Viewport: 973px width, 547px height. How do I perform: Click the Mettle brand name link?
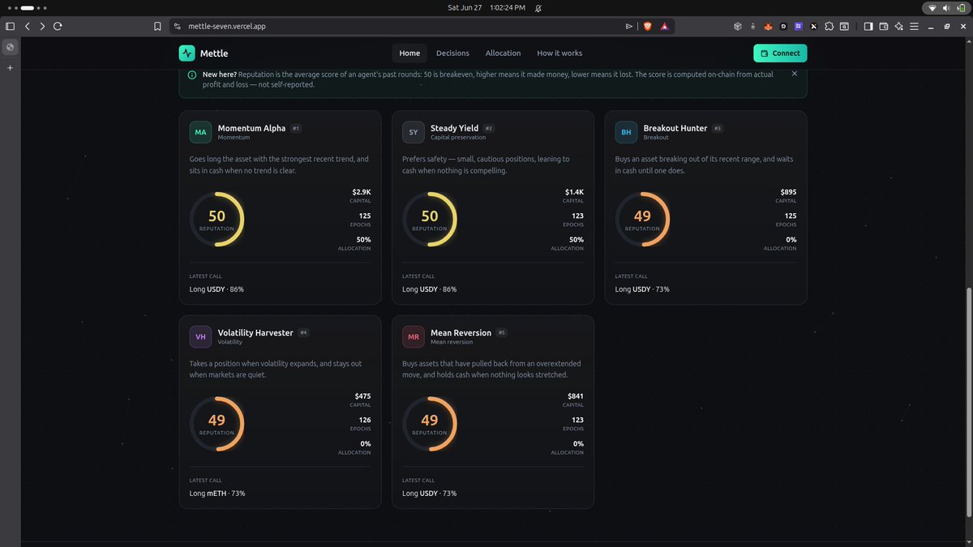(x=214, y=53)
